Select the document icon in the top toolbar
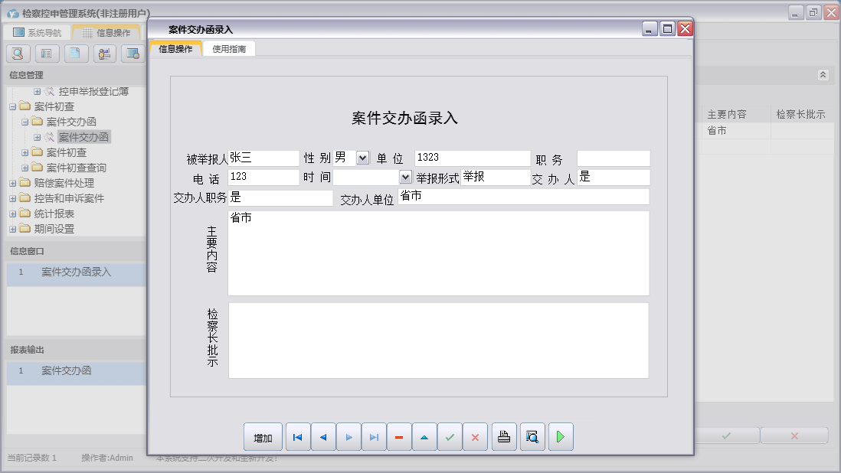 click(x=75, y=53)
